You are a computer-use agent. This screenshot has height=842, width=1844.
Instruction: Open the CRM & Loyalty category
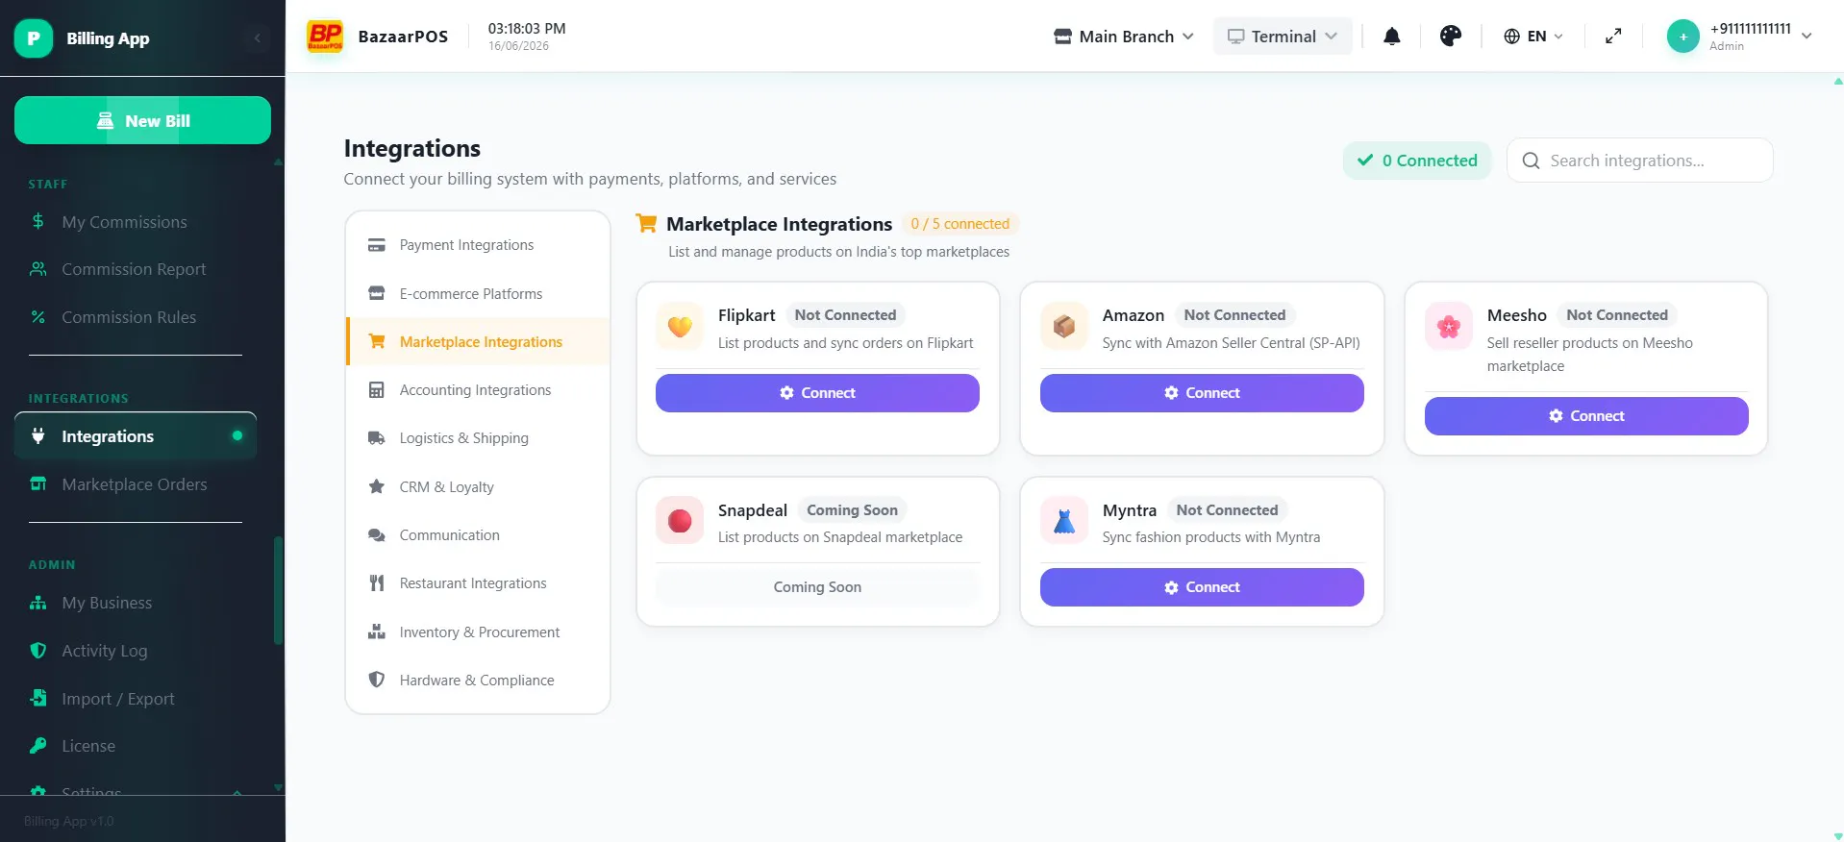[x=478, y=486]
